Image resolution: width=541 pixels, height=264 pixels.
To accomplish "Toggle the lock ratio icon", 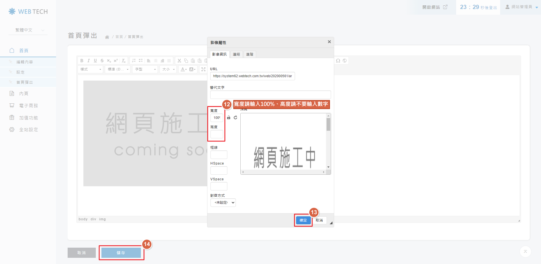I will click(229, 117).
